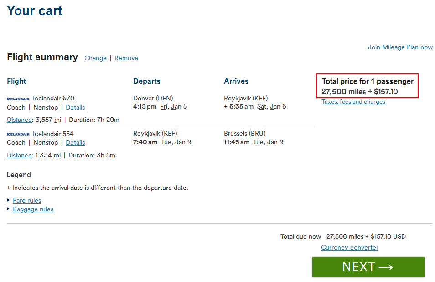The height and width of the screenshot is (282, 435).
Task: Click Change next to Flight summary
Action: (x=95, y=58)
